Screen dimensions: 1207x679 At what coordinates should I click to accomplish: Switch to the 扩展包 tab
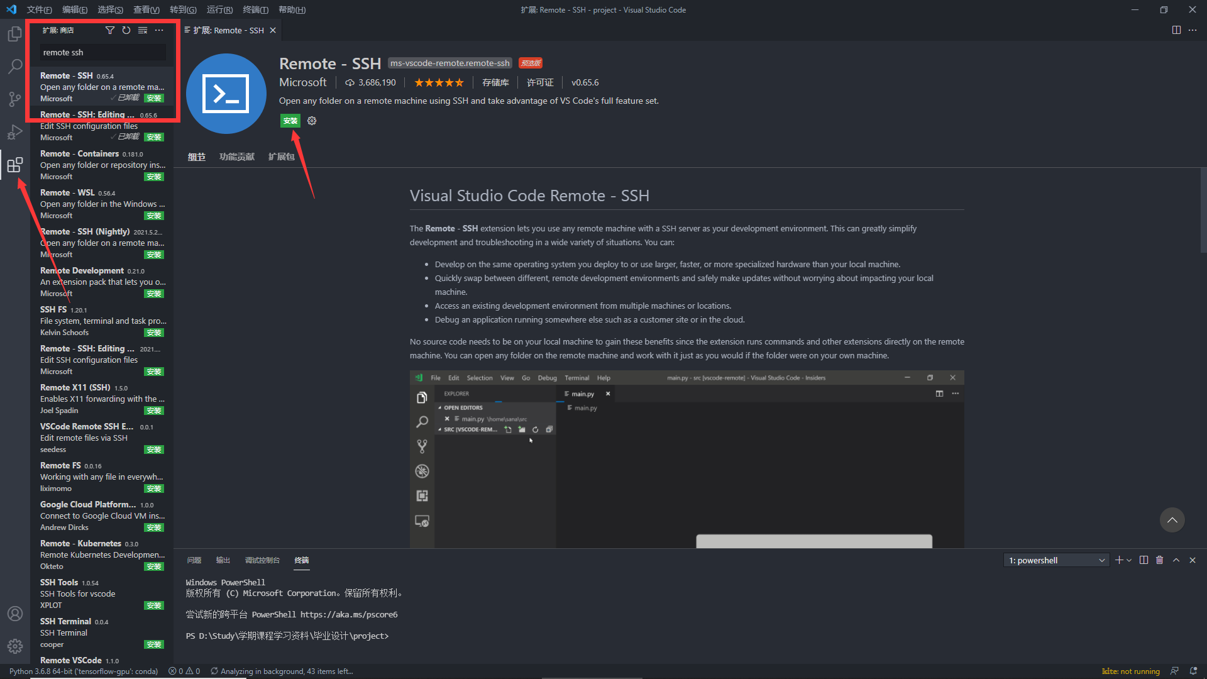click(x=281, y=157)
